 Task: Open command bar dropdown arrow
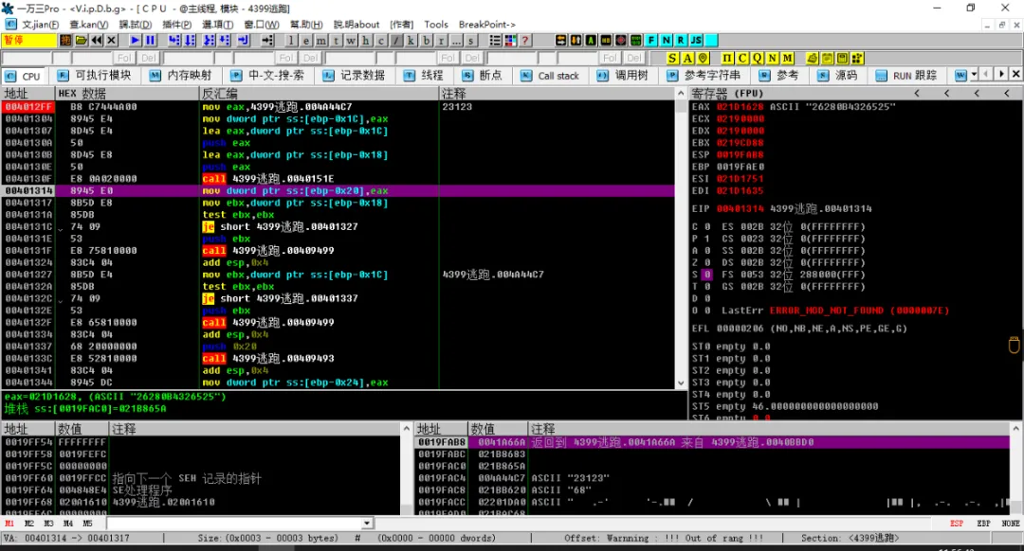tap(367, 524)
